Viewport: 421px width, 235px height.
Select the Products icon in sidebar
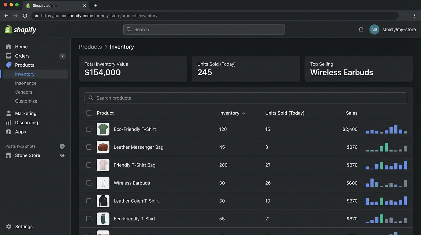tap(9, 65)
